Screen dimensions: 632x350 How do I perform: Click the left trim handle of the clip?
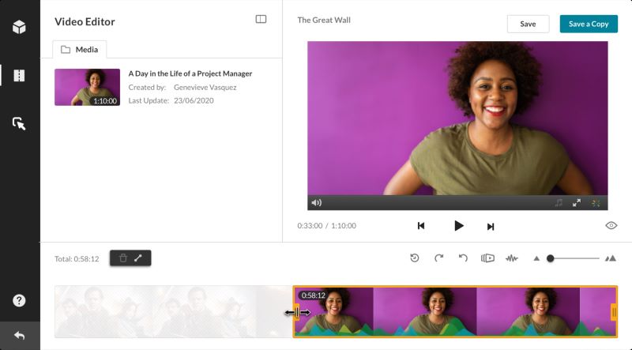coord(297,312)
